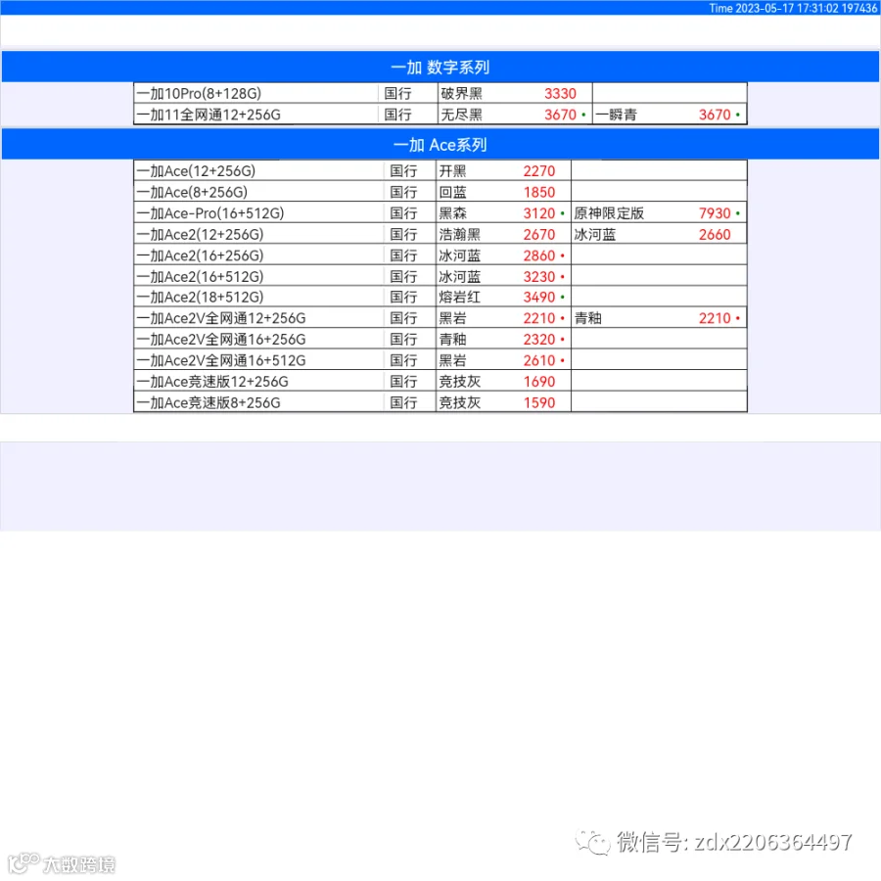Image resolution: width=881 pixels, height=881 pixels.
Task: Click the 一瞬青 color name
Action: pos(616,115)
